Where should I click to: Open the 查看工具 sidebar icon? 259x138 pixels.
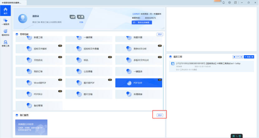[x=5, y=43]
